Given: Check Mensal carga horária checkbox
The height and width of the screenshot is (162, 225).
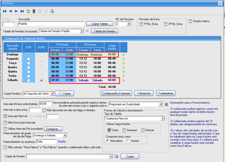Looking at the screenshot, I should [x=143, y=130].
